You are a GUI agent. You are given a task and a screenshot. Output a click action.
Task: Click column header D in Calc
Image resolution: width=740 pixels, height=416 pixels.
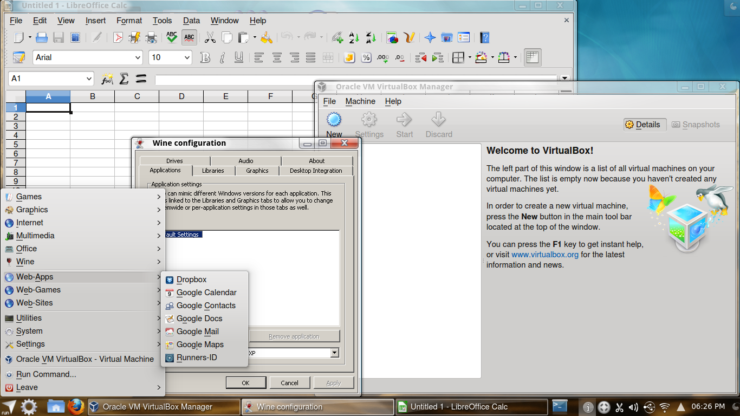pyautogui.click(x=181, y=96)
